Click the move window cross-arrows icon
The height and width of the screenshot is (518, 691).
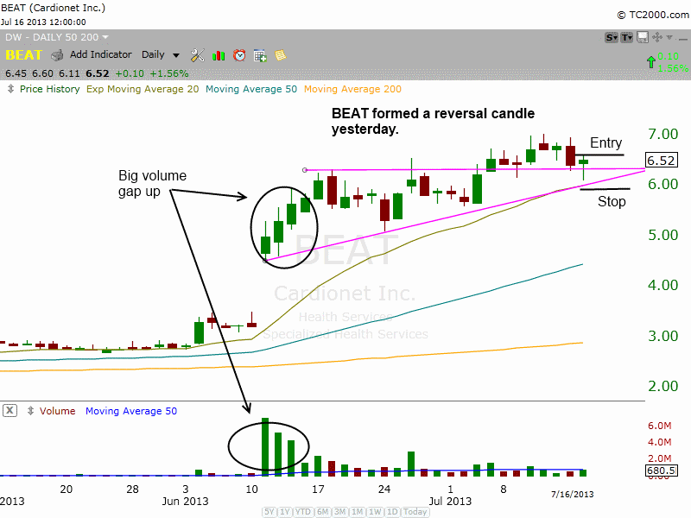657,37
